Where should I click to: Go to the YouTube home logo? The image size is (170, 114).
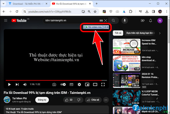click(x=19, y=21)
